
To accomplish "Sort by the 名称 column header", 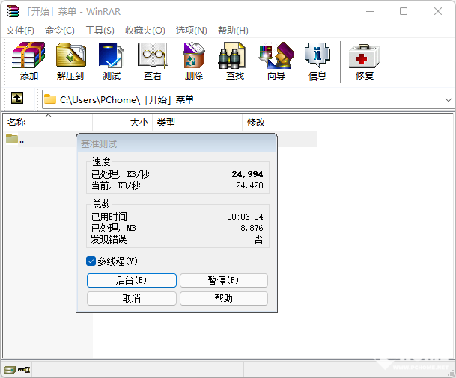I will (x=48, y=123).
